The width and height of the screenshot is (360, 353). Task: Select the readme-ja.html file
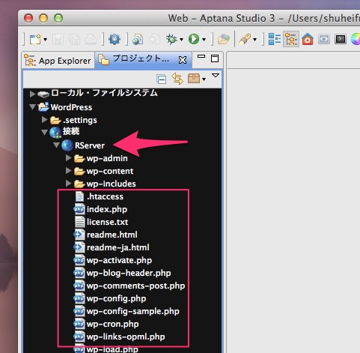click(118, 247)
